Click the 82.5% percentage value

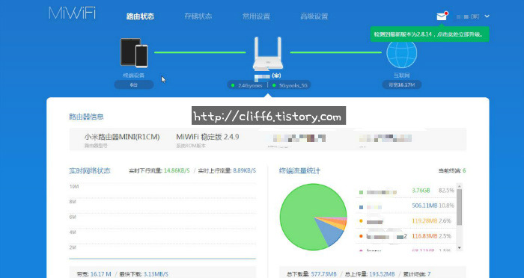[447, 191]
